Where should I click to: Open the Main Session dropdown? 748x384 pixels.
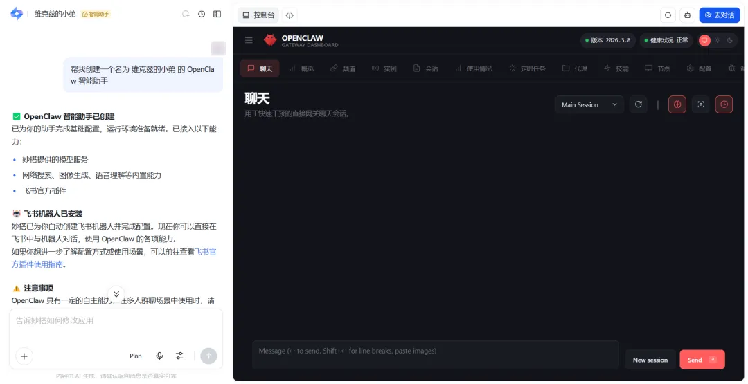coord(589,104)
